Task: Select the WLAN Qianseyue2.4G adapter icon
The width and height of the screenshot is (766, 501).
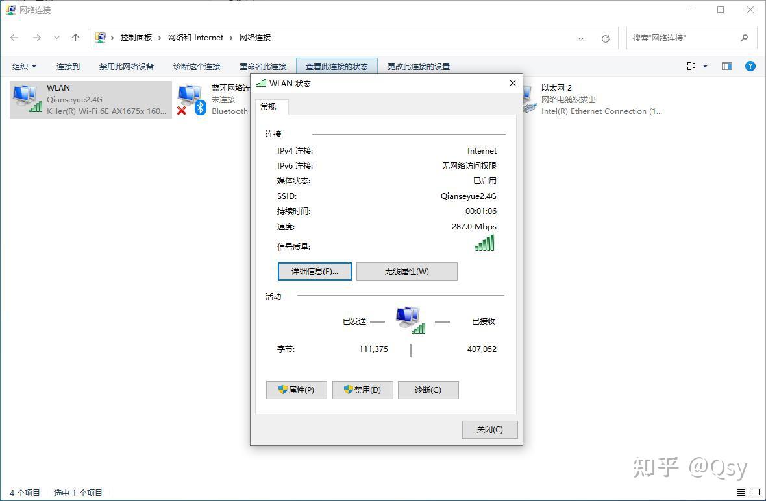Action: [x=26, y=99]
